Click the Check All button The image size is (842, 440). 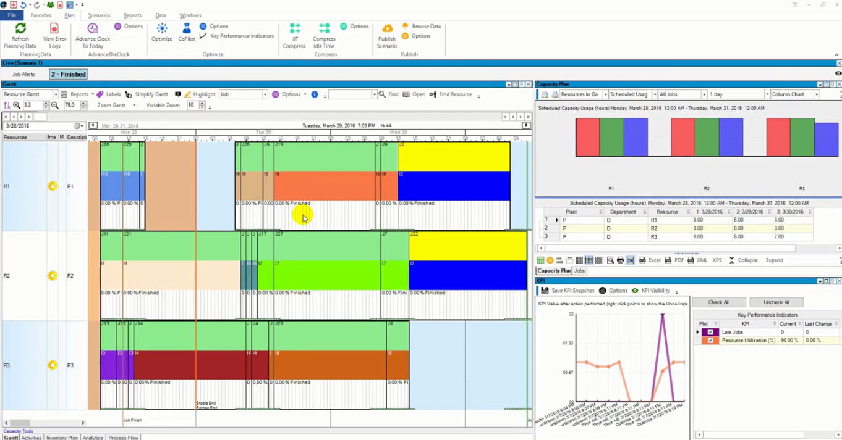click(718, 302)
